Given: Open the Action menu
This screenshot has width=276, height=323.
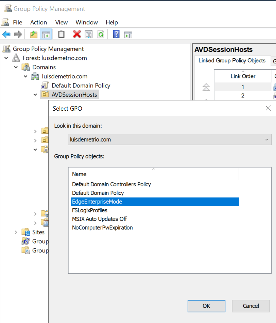Looking at the screenshot, I should coord(39,22).
